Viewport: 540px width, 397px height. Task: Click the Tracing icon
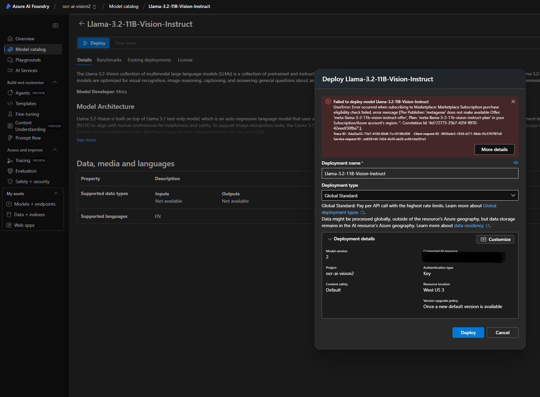[10, 160]
